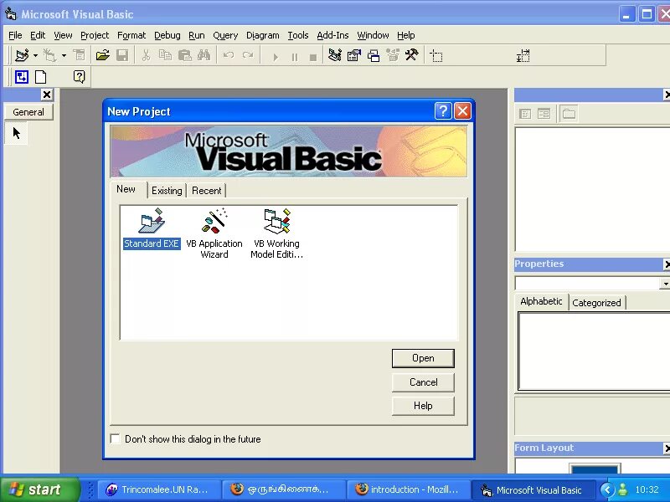This screenshot has width=670, height=502.
Task: Click the Open button
Action: pos(423,358)
